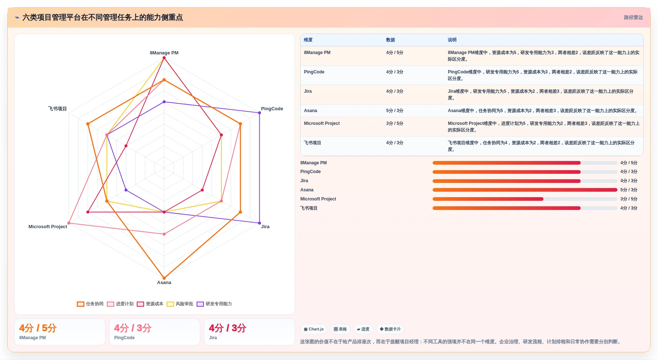Click the Asana radar axis label
This screenshot has height=360, width=658.
(164, 282)
